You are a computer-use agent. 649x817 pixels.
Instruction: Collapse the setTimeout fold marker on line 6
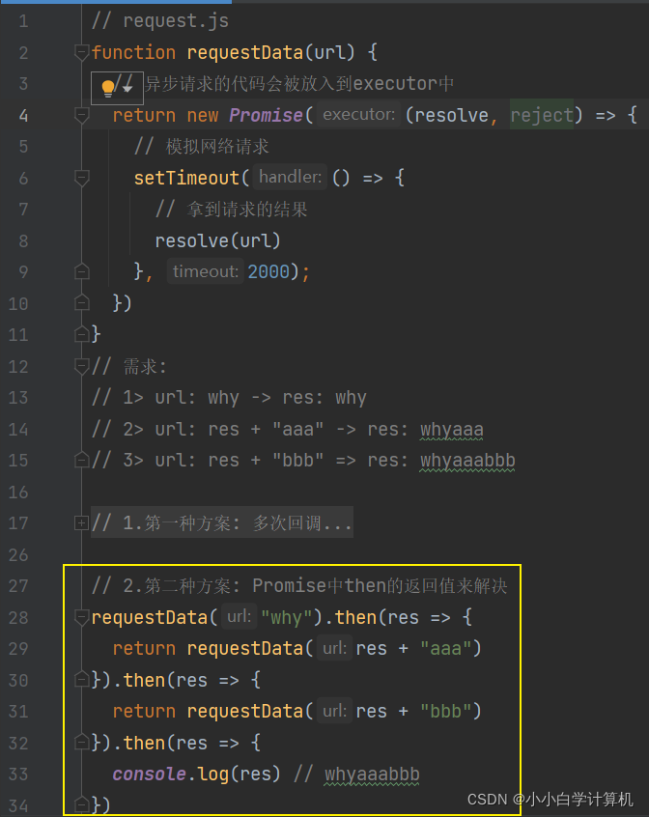tap(82, 179)
